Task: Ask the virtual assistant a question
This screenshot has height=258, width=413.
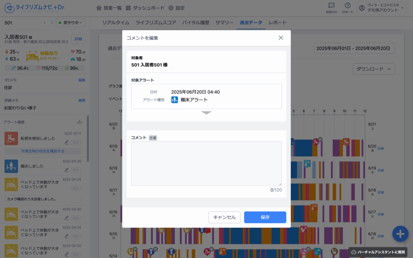Action: coord(378,252)
